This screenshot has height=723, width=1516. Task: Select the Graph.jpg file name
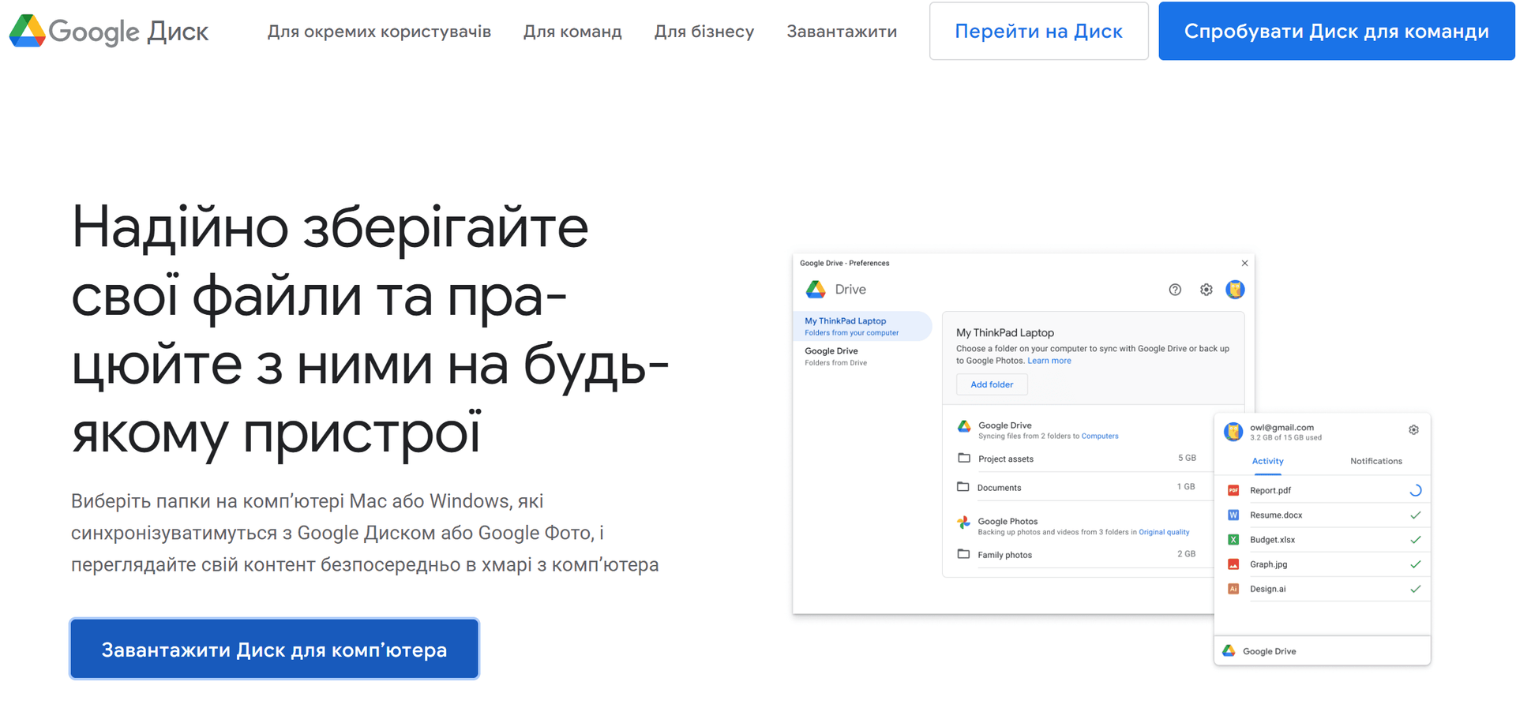(1268, 564)
